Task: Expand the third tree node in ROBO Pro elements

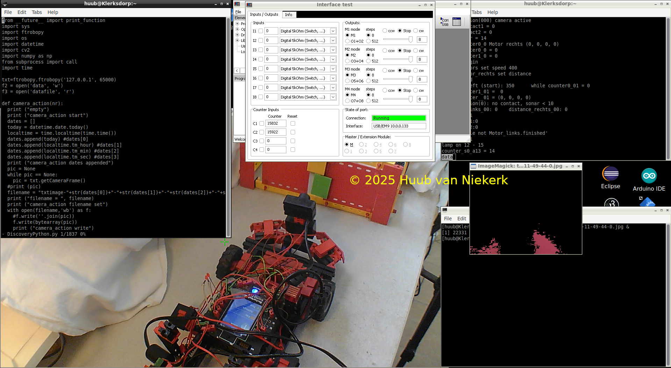Action: click(237, 35)
